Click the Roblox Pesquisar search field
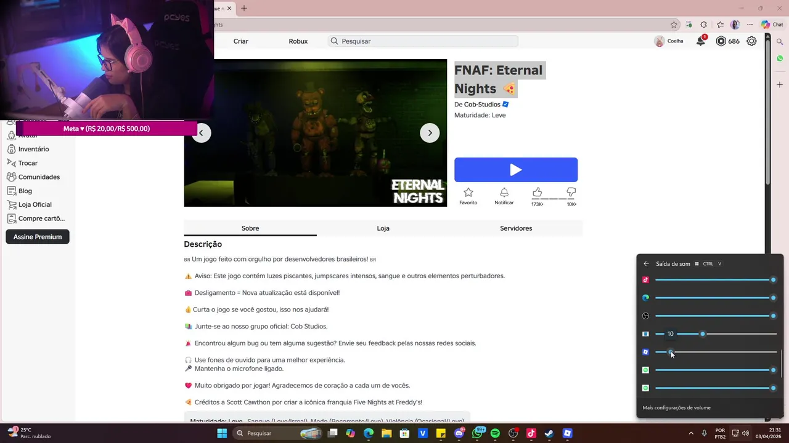The width and height of the screenshot is (789, 443). coord(423,41)
